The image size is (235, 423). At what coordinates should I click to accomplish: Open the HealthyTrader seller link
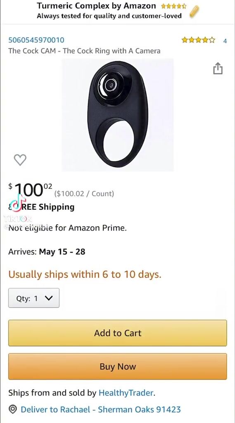pyautogui.click(x=126, y=393)
